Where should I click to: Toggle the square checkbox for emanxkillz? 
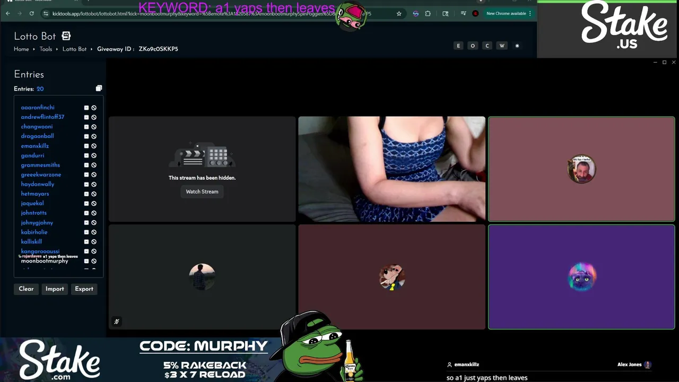[x=86, y=146]
